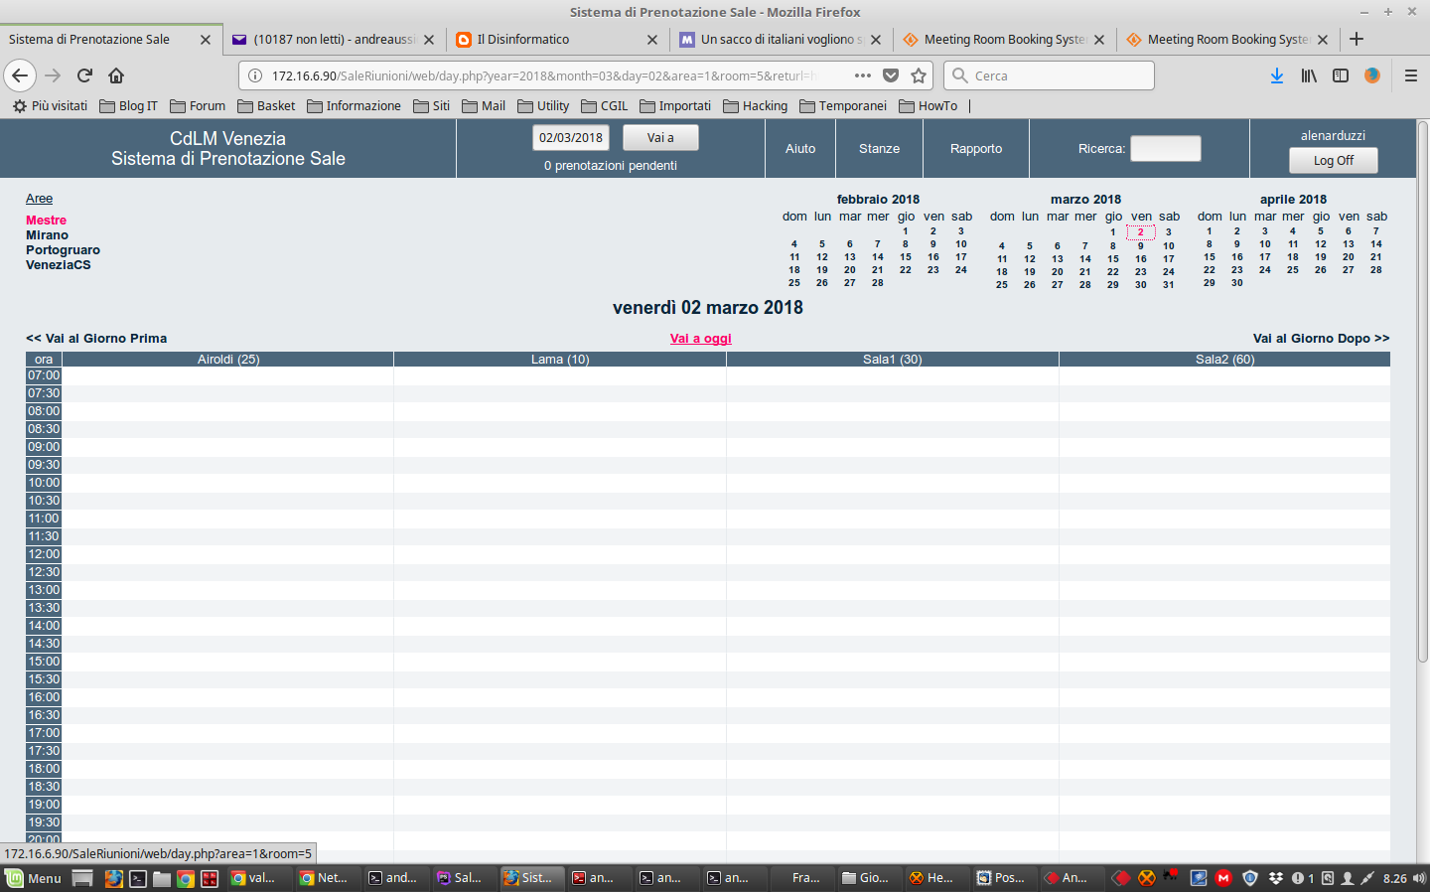Click the alenarduzzi user link

point(1334,136)
